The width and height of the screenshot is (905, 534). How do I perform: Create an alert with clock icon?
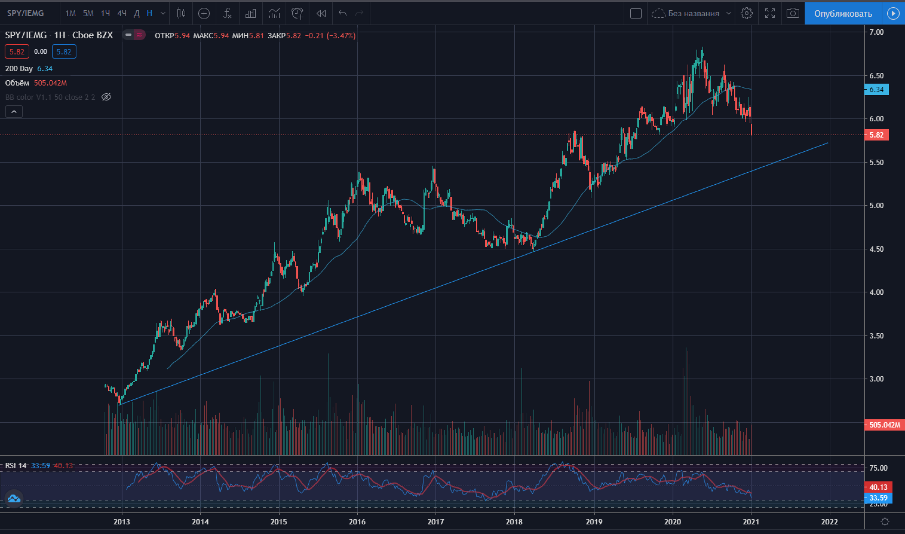pyautogui.click(x=297, y=13)
